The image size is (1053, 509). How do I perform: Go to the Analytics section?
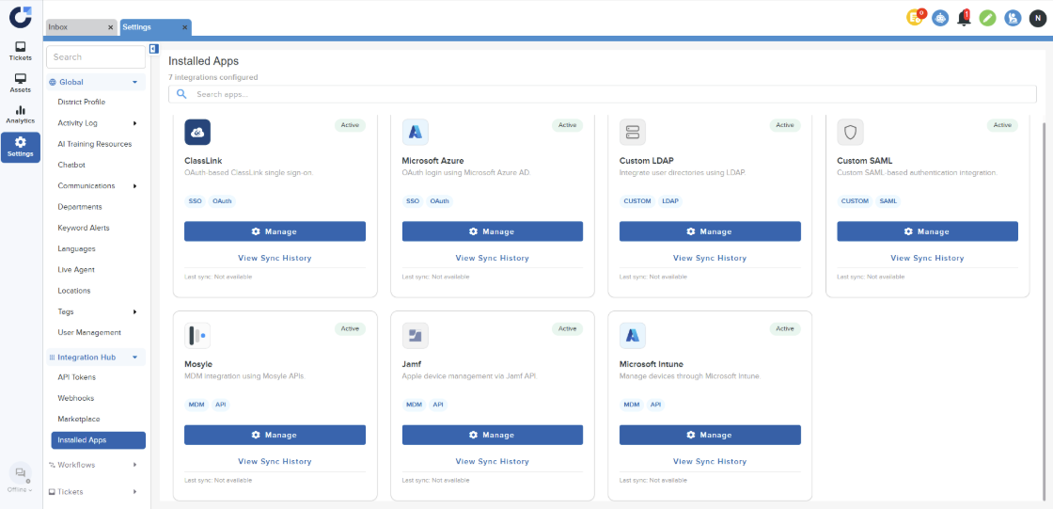point(21,114)
